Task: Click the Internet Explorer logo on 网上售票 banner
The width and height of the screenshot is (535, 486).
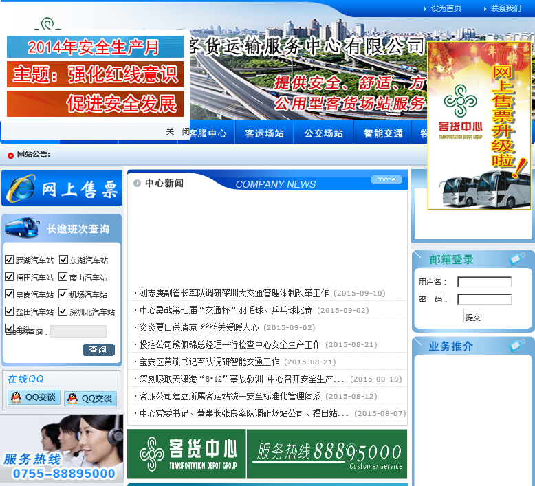Action: pyautogui.click(x=21, y=188)
